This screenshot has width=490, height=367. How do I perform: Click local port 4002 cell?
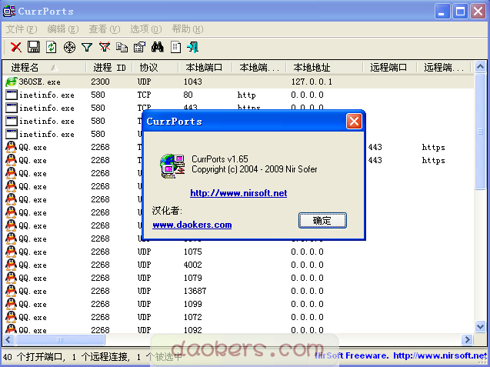click(x=193, y=265)
